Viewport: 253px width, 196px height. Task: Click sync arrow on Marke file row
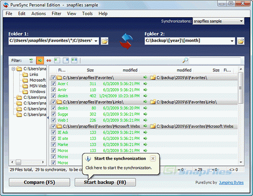coord(145,144)
